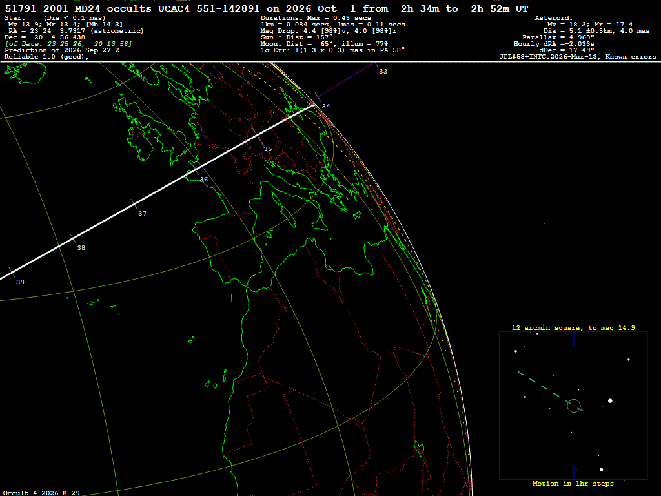The image size is (661, 496).
Task: Click the '12 arcmin square' chart caption
Action: point(573,327)
